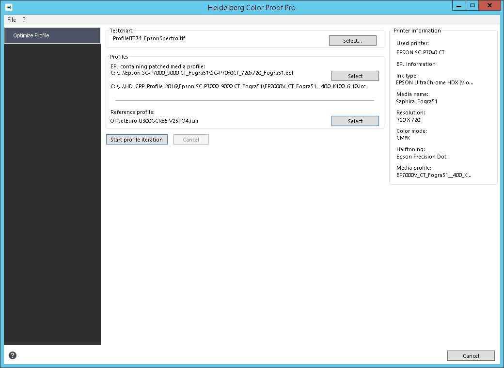Start profile iteration

pos(137,140)
